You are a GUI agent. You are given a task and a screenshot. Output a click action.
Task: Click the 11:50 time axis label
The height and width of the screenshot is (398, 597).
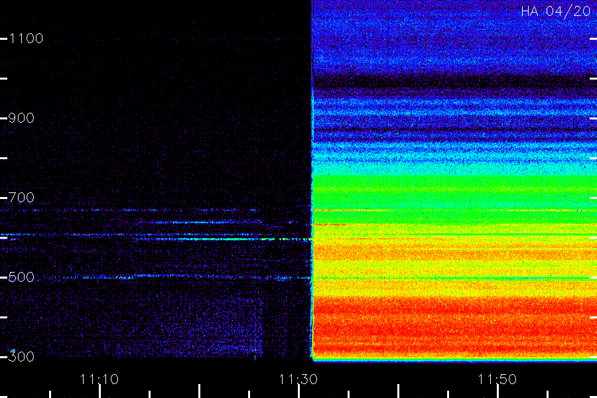[x=497, y=379]
